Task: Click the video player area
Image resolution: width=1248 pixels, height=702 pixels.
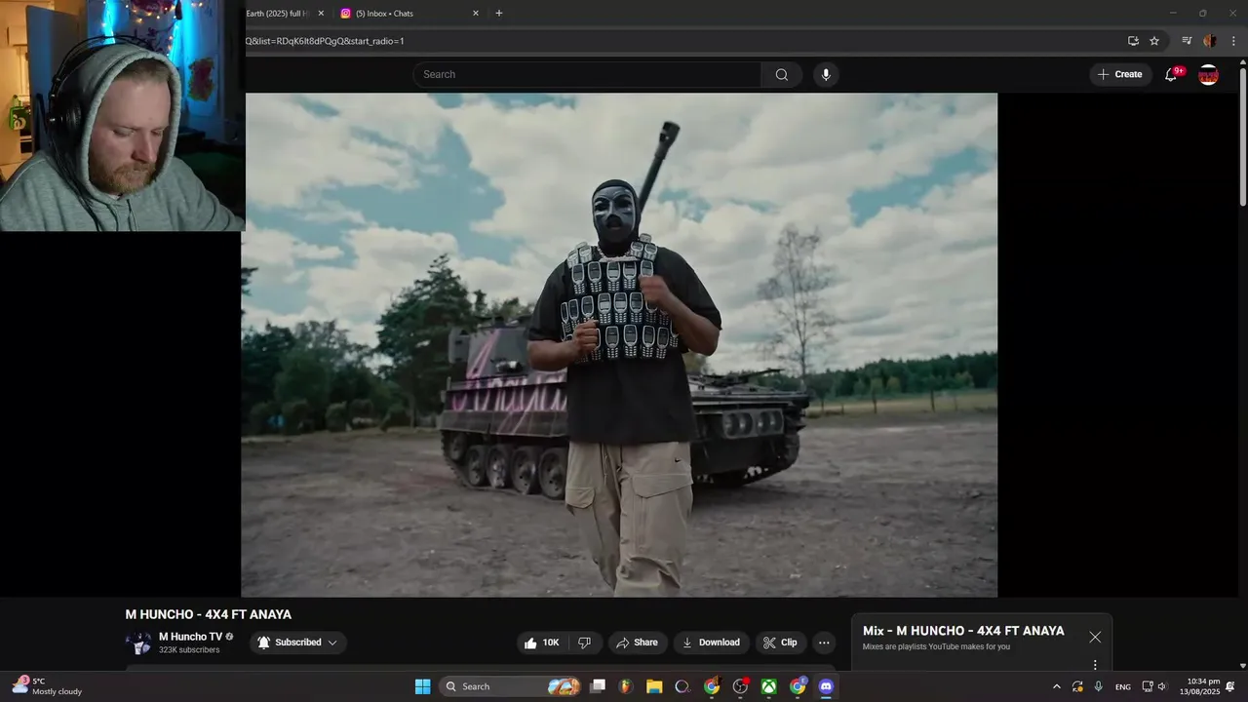Action: click(x=619, y=345)
